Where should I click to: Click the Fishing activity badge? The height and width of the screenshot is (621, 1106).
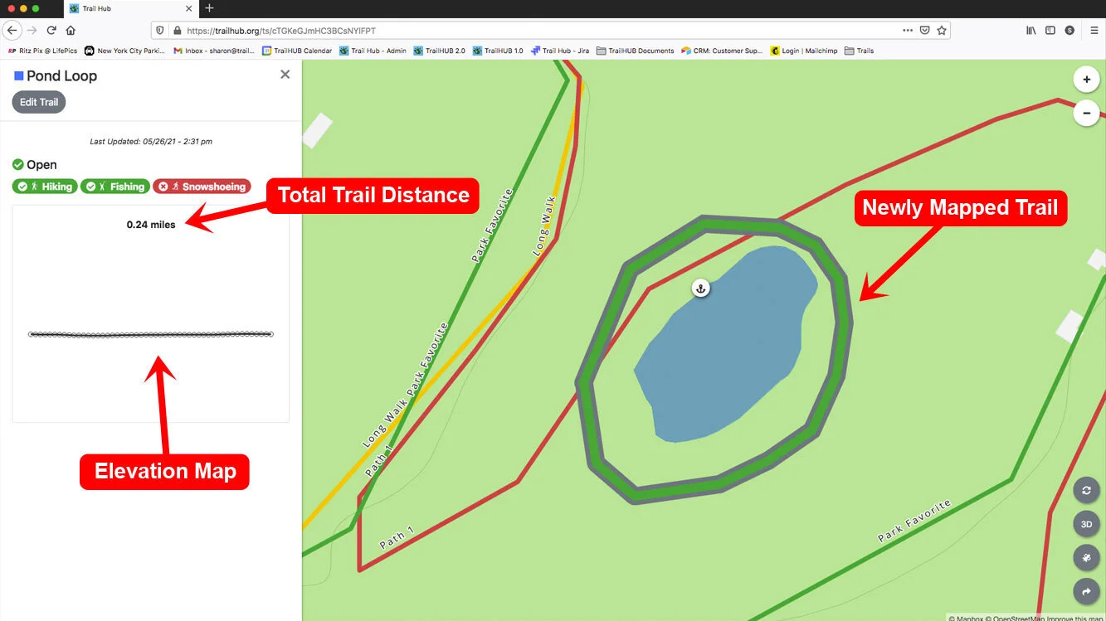pyautogui.click(x=115, y=187)
